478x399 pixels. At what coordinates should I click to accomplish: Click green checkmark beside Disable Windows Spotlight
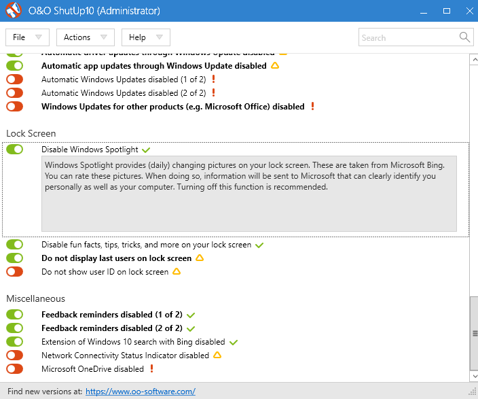coord(146,150)
